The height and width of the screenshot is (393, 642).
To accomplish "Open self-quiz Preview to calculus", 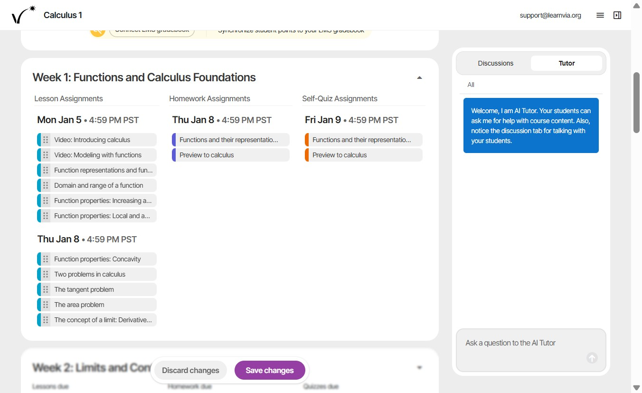I will click(364, 155).
